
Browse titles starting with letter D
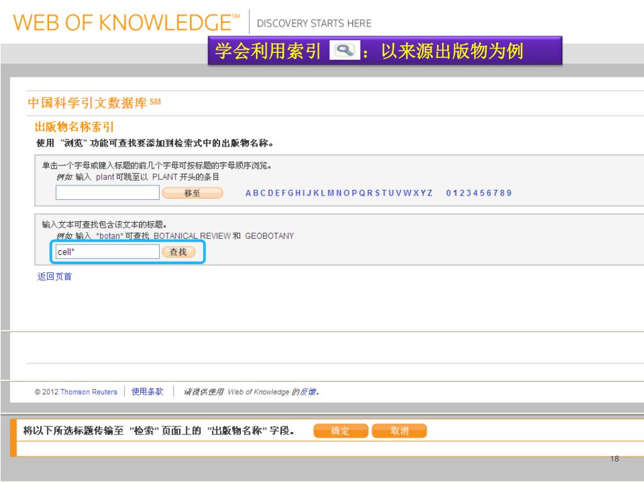tap(270, 193)
